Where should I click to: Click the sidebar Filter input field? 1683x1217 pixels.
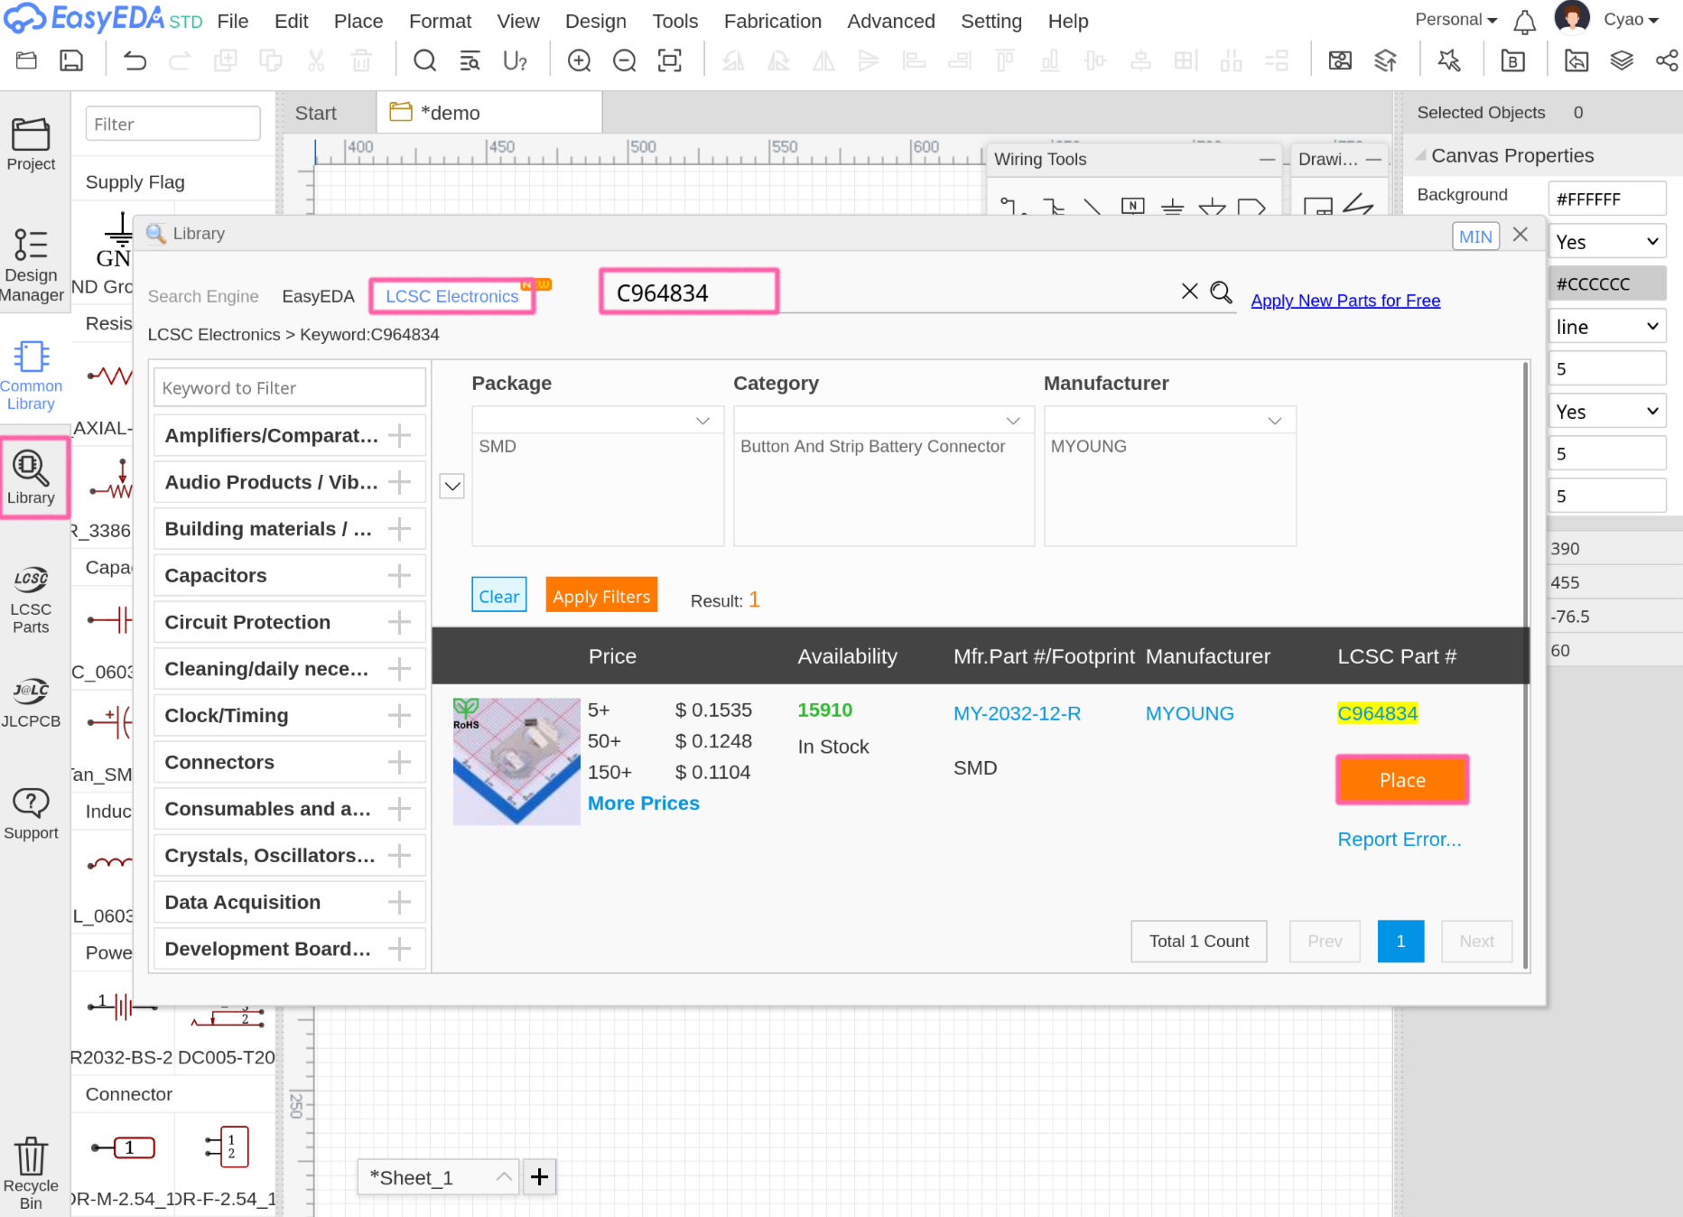(x=172, y=124)
